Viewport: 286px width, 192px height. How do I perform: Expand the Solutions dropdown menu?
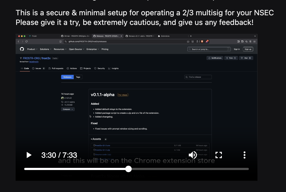46,49
